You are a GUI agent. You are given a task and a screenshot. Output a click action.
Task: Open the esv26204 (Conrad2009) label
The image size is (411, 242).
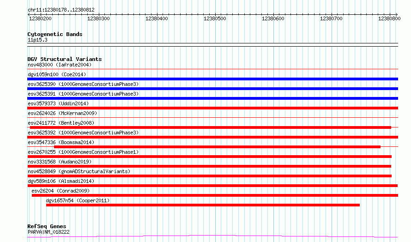coord(60,191)
